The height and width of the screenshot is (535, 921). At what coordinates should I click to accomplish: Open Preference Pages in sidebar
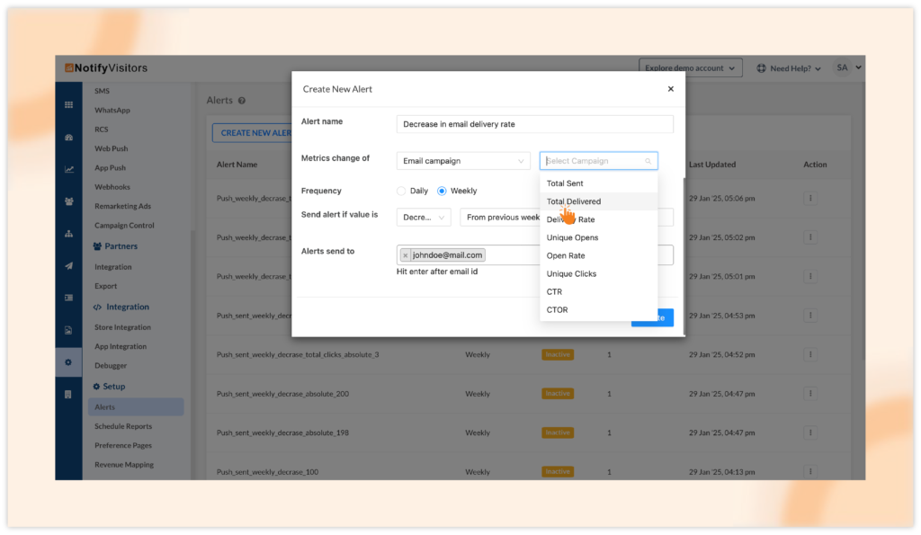[123, 446]
